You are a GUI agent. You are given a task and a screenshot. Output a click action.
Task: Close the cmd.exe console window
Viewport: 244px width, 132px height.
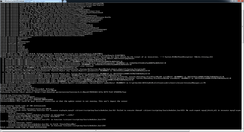coord(241,1)
